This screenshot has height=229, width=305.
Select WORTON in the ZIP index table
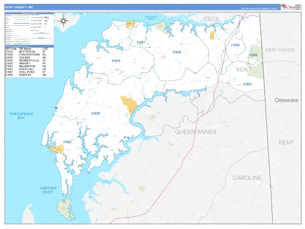point(25,75)
